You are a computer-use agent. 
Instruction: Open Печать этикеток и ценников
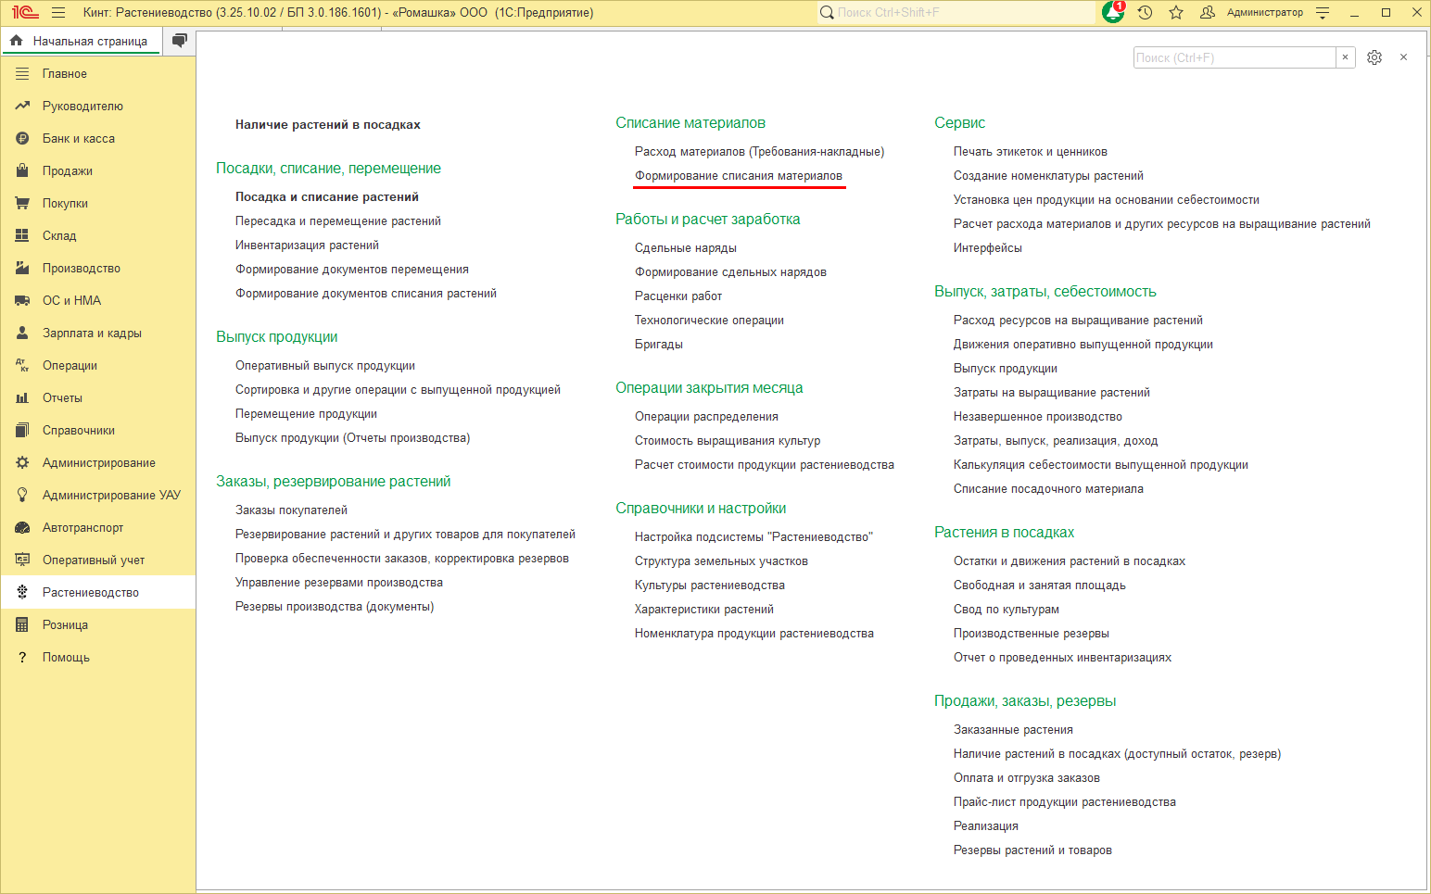(1031, 151)
